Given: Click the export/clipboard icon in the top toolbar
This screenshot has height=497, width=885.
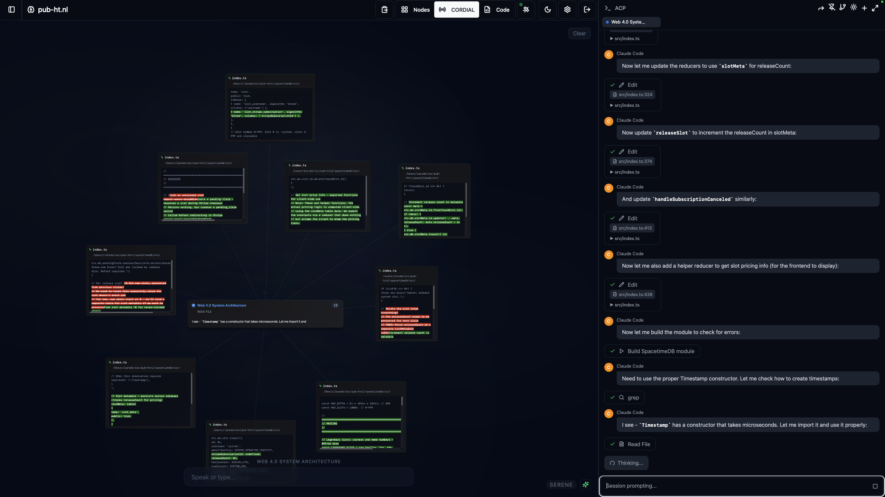Looking at the screenshot, I should [x=384, y=9].
